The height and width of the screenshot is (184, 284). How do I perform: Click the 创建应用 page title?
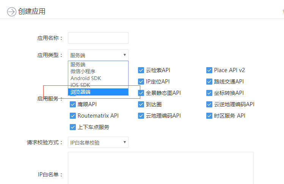pyautogui.click(x=32, y=11)
